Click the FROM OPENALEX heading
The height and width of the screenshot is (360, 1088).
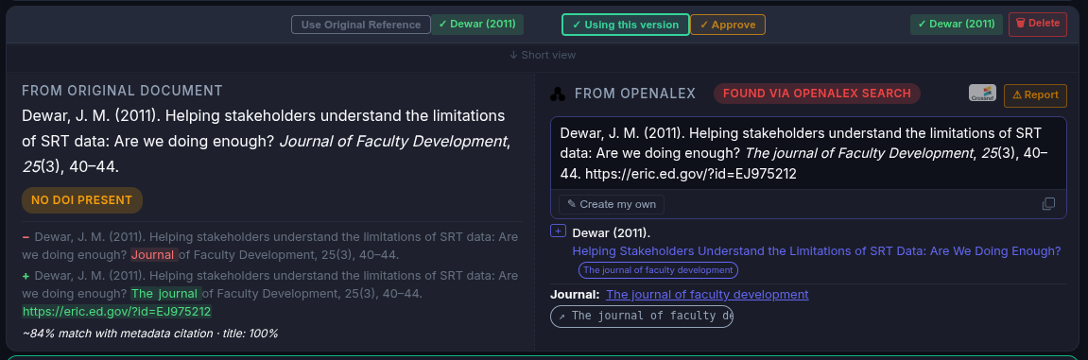click(635, 94)
